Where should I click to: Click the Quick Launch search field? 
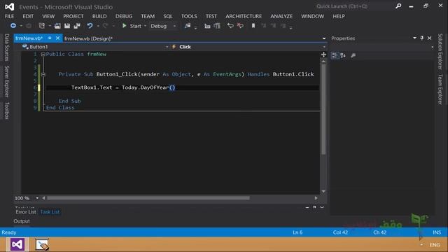point(354,6)
